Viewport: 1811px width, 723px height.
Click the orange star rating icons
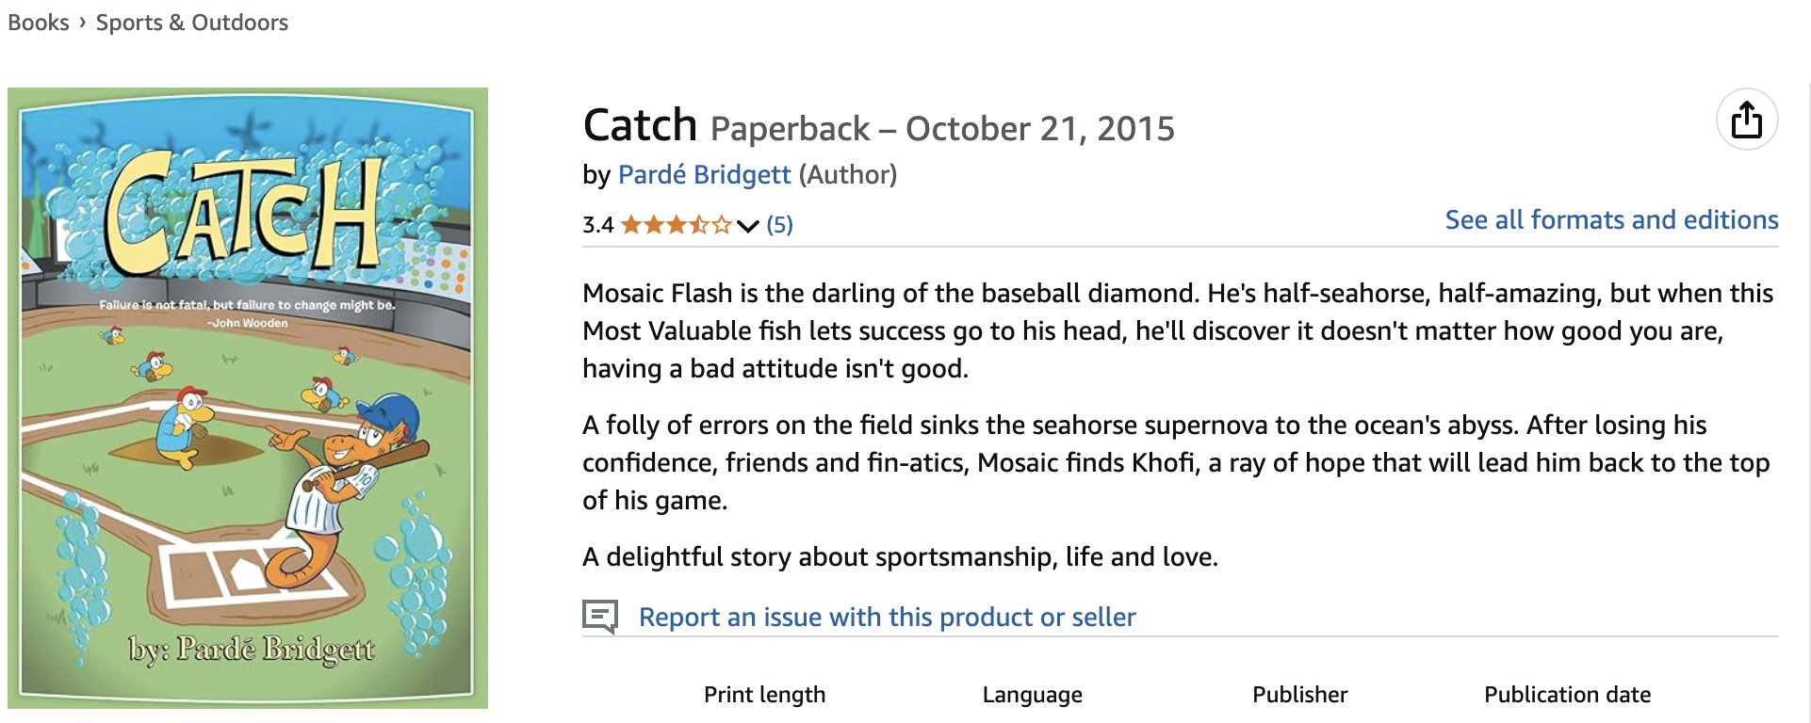click(x=676, y=225)
